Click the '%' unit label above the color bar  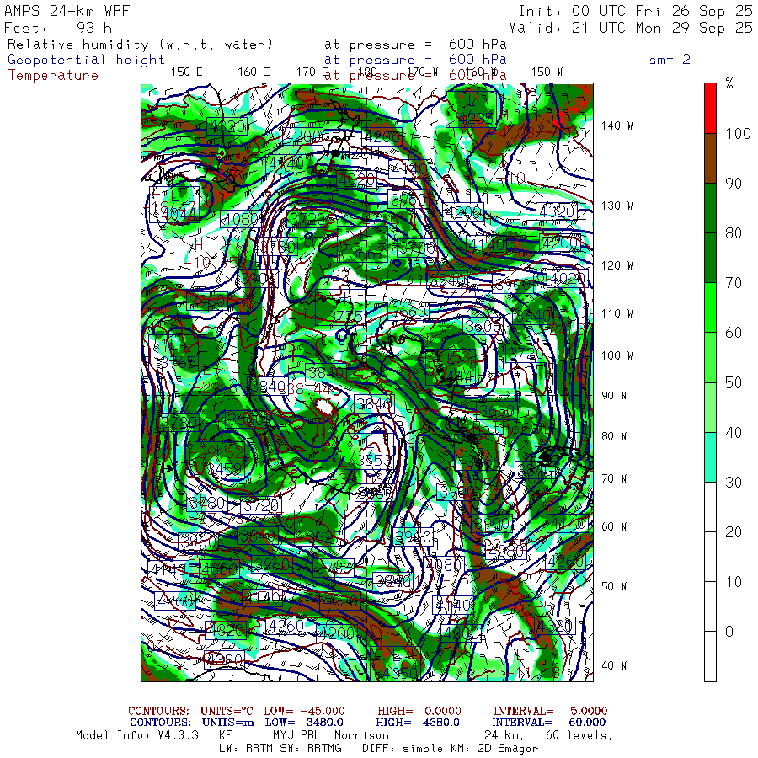coord(729,83)
